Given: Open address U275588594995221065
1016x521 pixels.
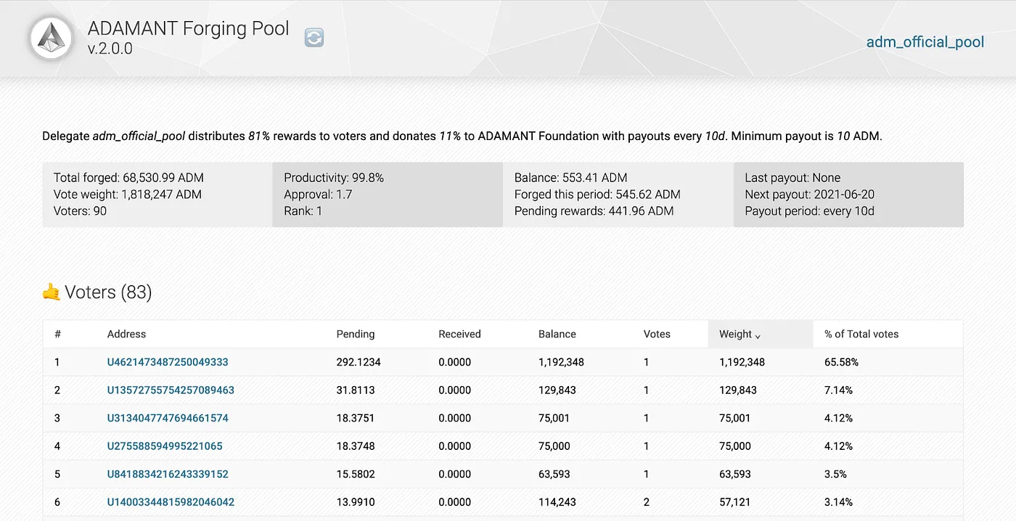Looking at the screenshot, I should pos(165,446).
